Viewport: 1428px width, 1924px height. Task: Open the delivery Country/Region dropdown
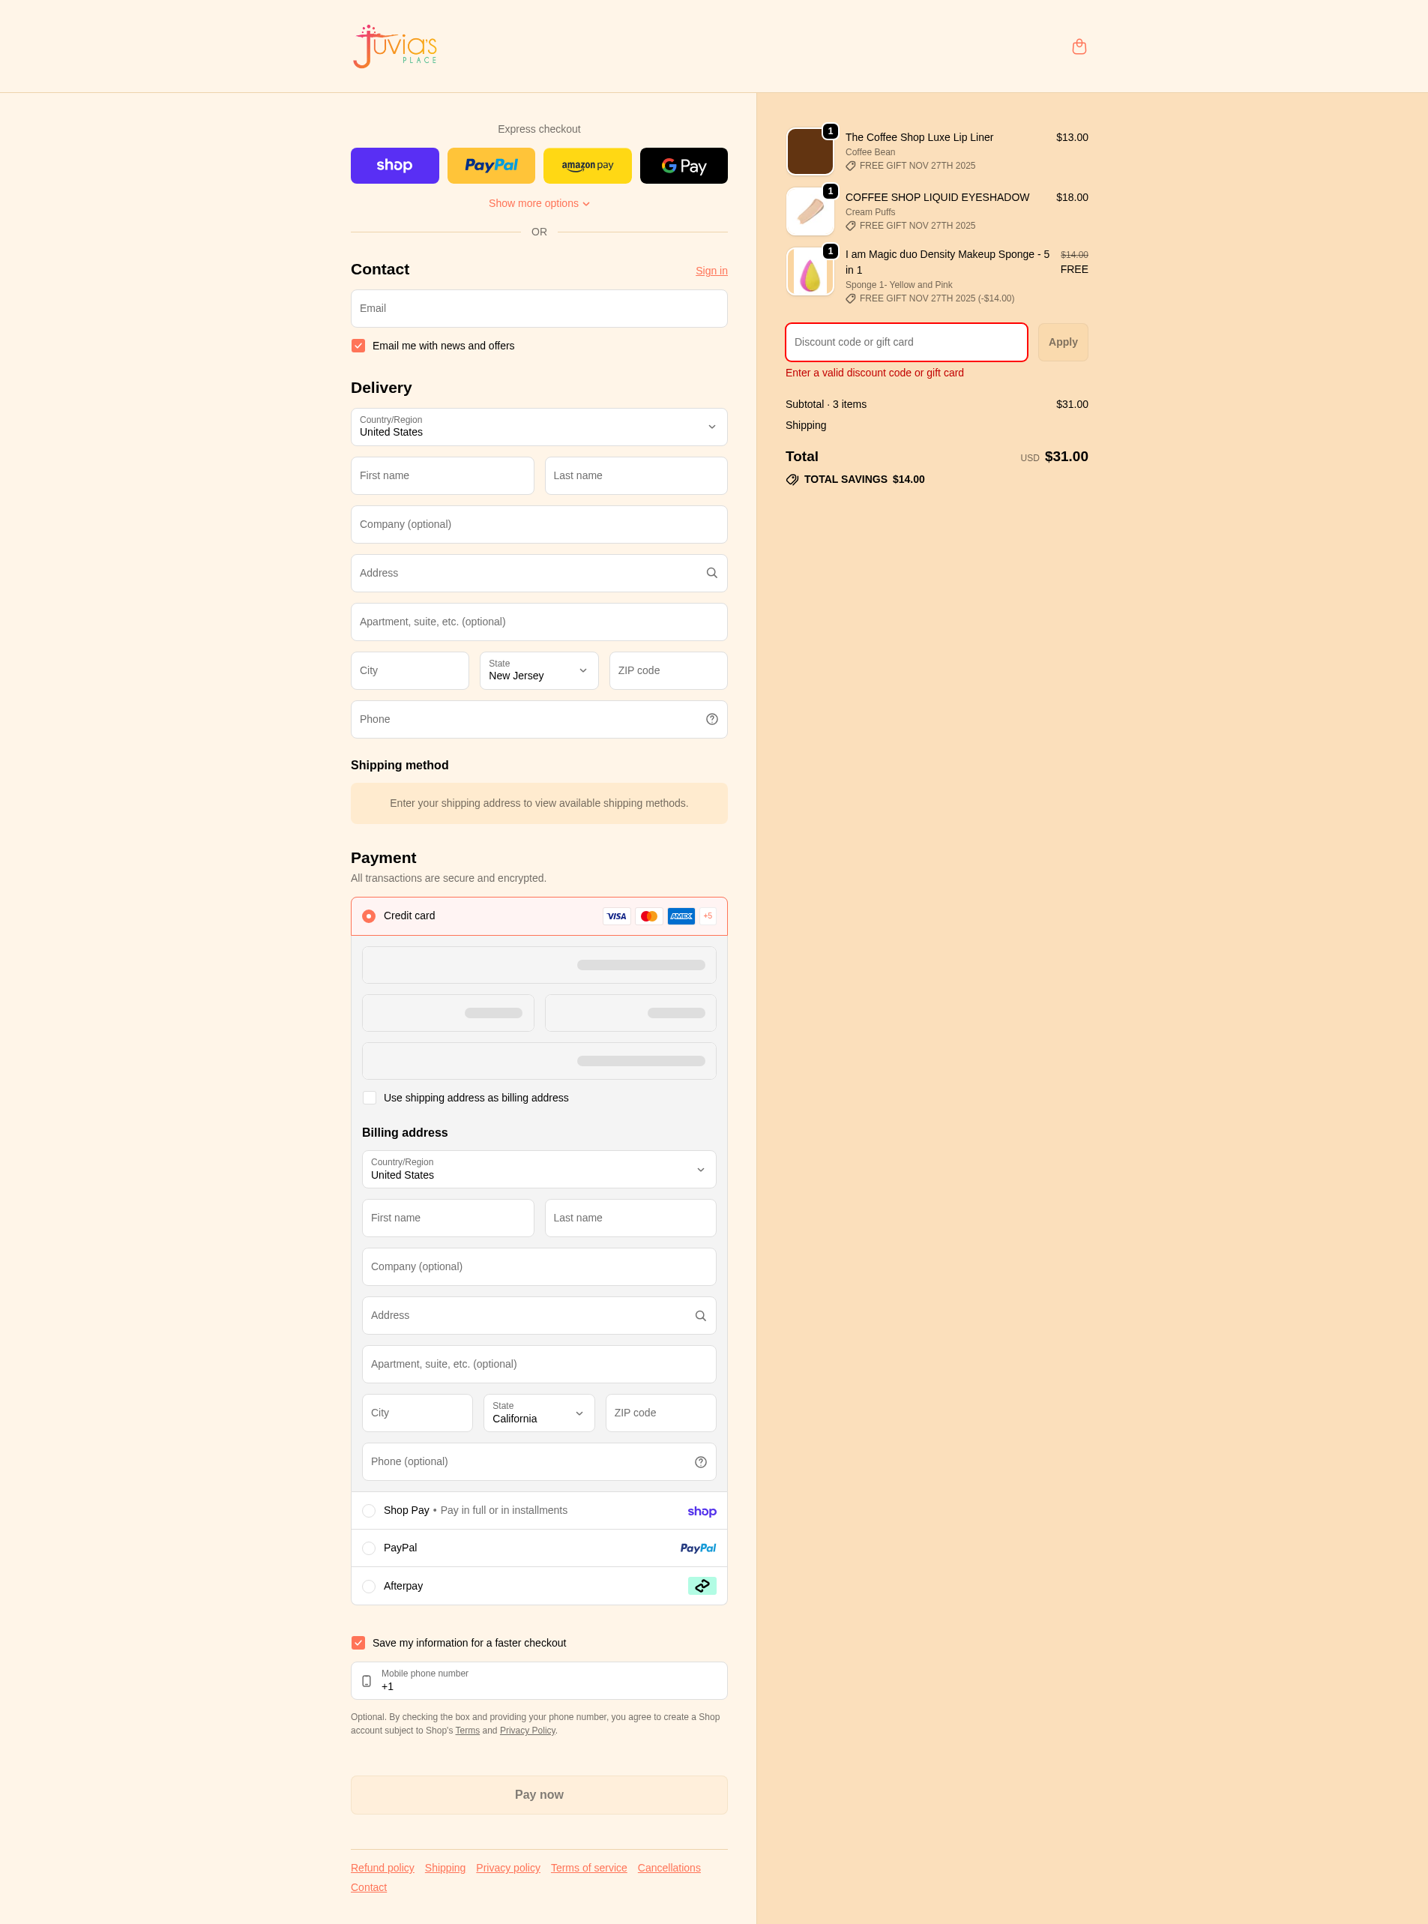coord(538,427)
